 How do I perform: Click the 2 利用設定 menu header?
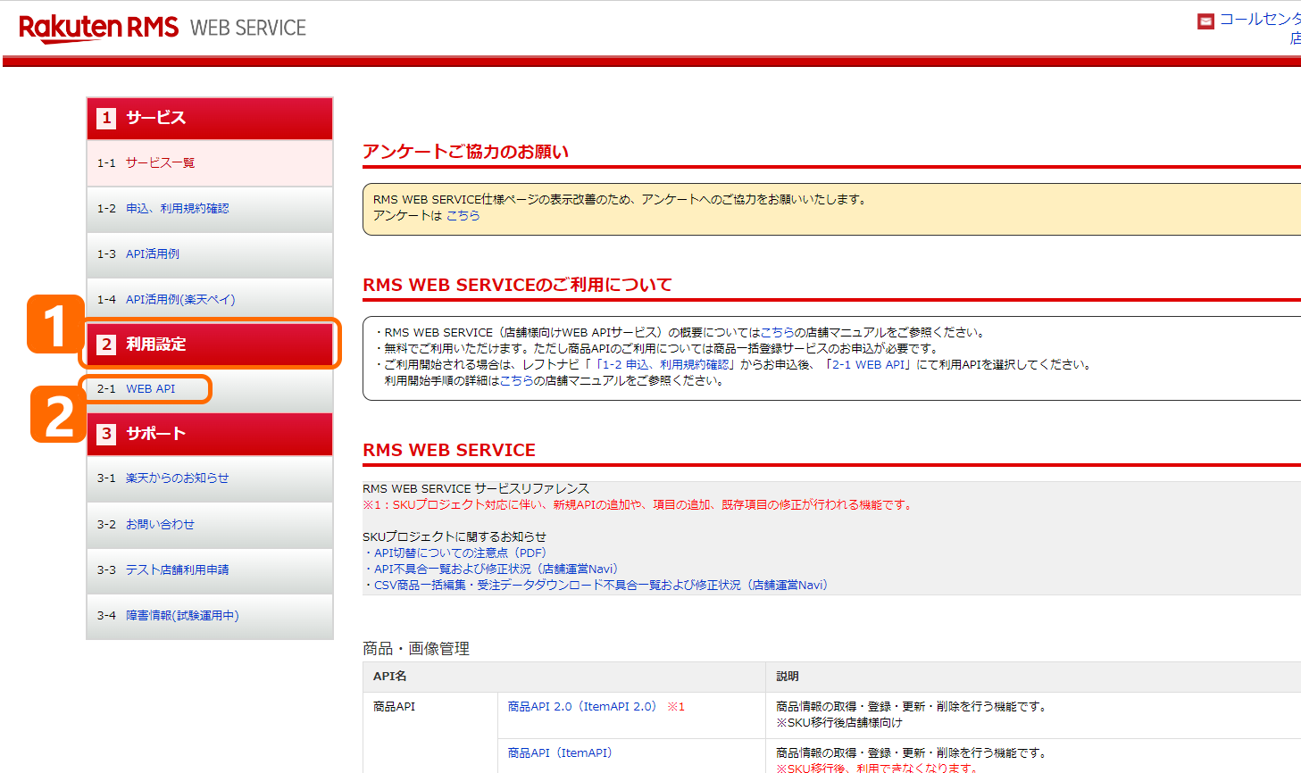click(210, 345)
